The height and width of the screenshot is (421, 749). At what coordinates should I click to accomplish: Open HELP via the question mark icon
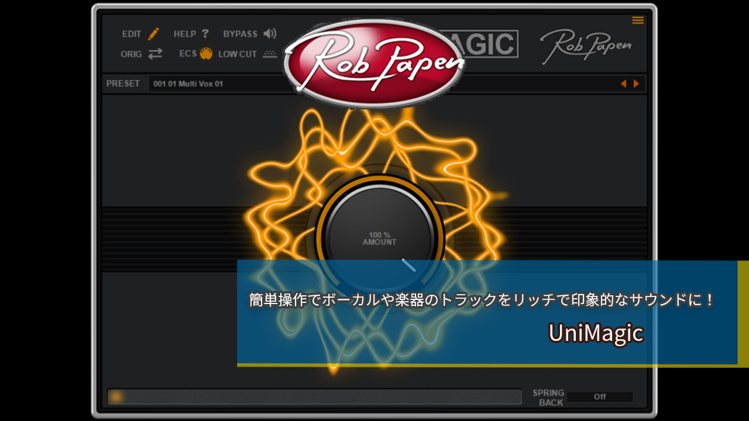205,34
